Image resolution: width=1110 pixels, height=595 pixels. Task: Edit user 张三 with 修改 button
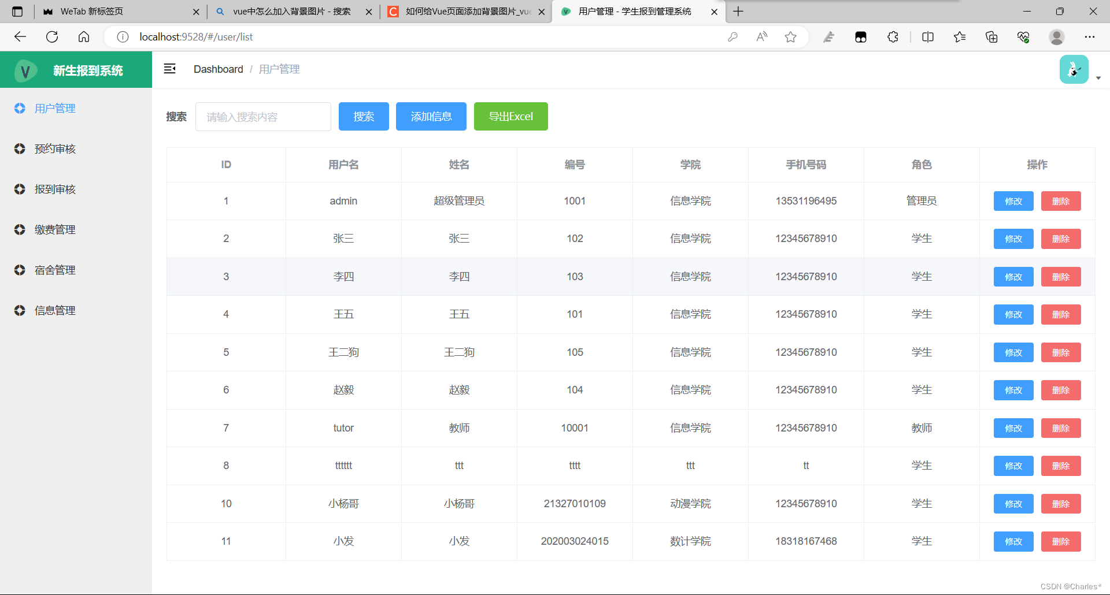pyautogui.click(x=1013, y=239)
